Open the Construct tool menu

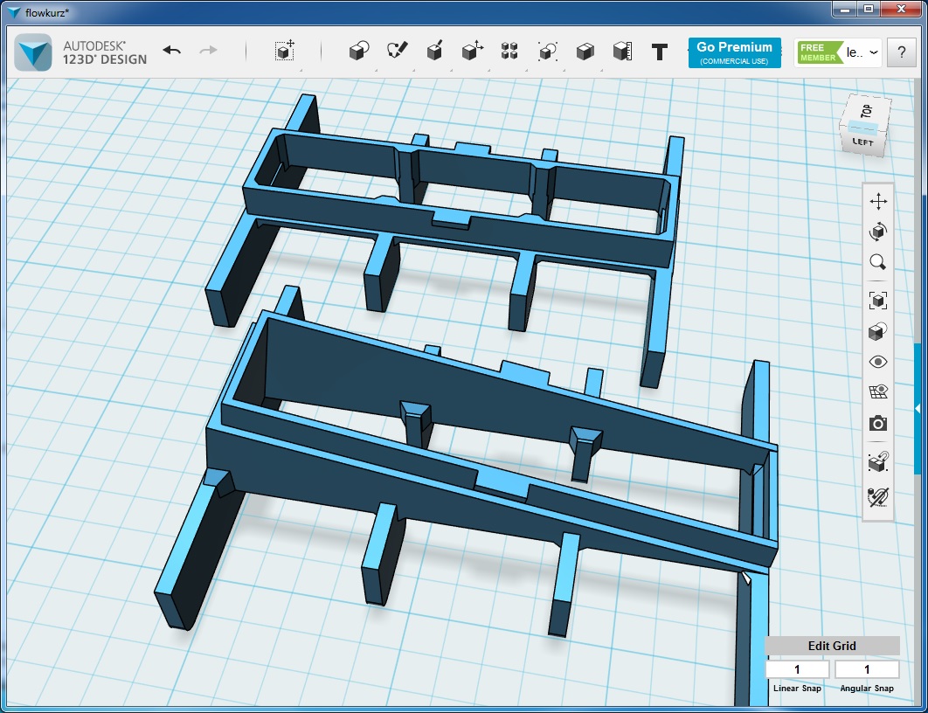435,51
